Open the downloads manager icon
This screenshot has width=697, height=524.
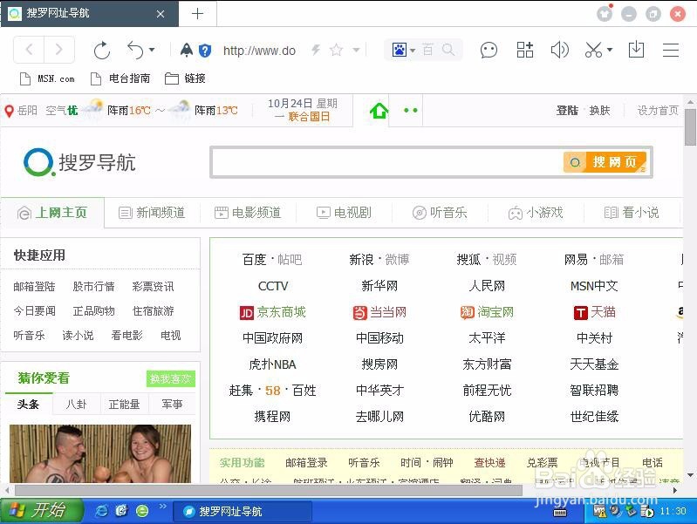(636, 50)
